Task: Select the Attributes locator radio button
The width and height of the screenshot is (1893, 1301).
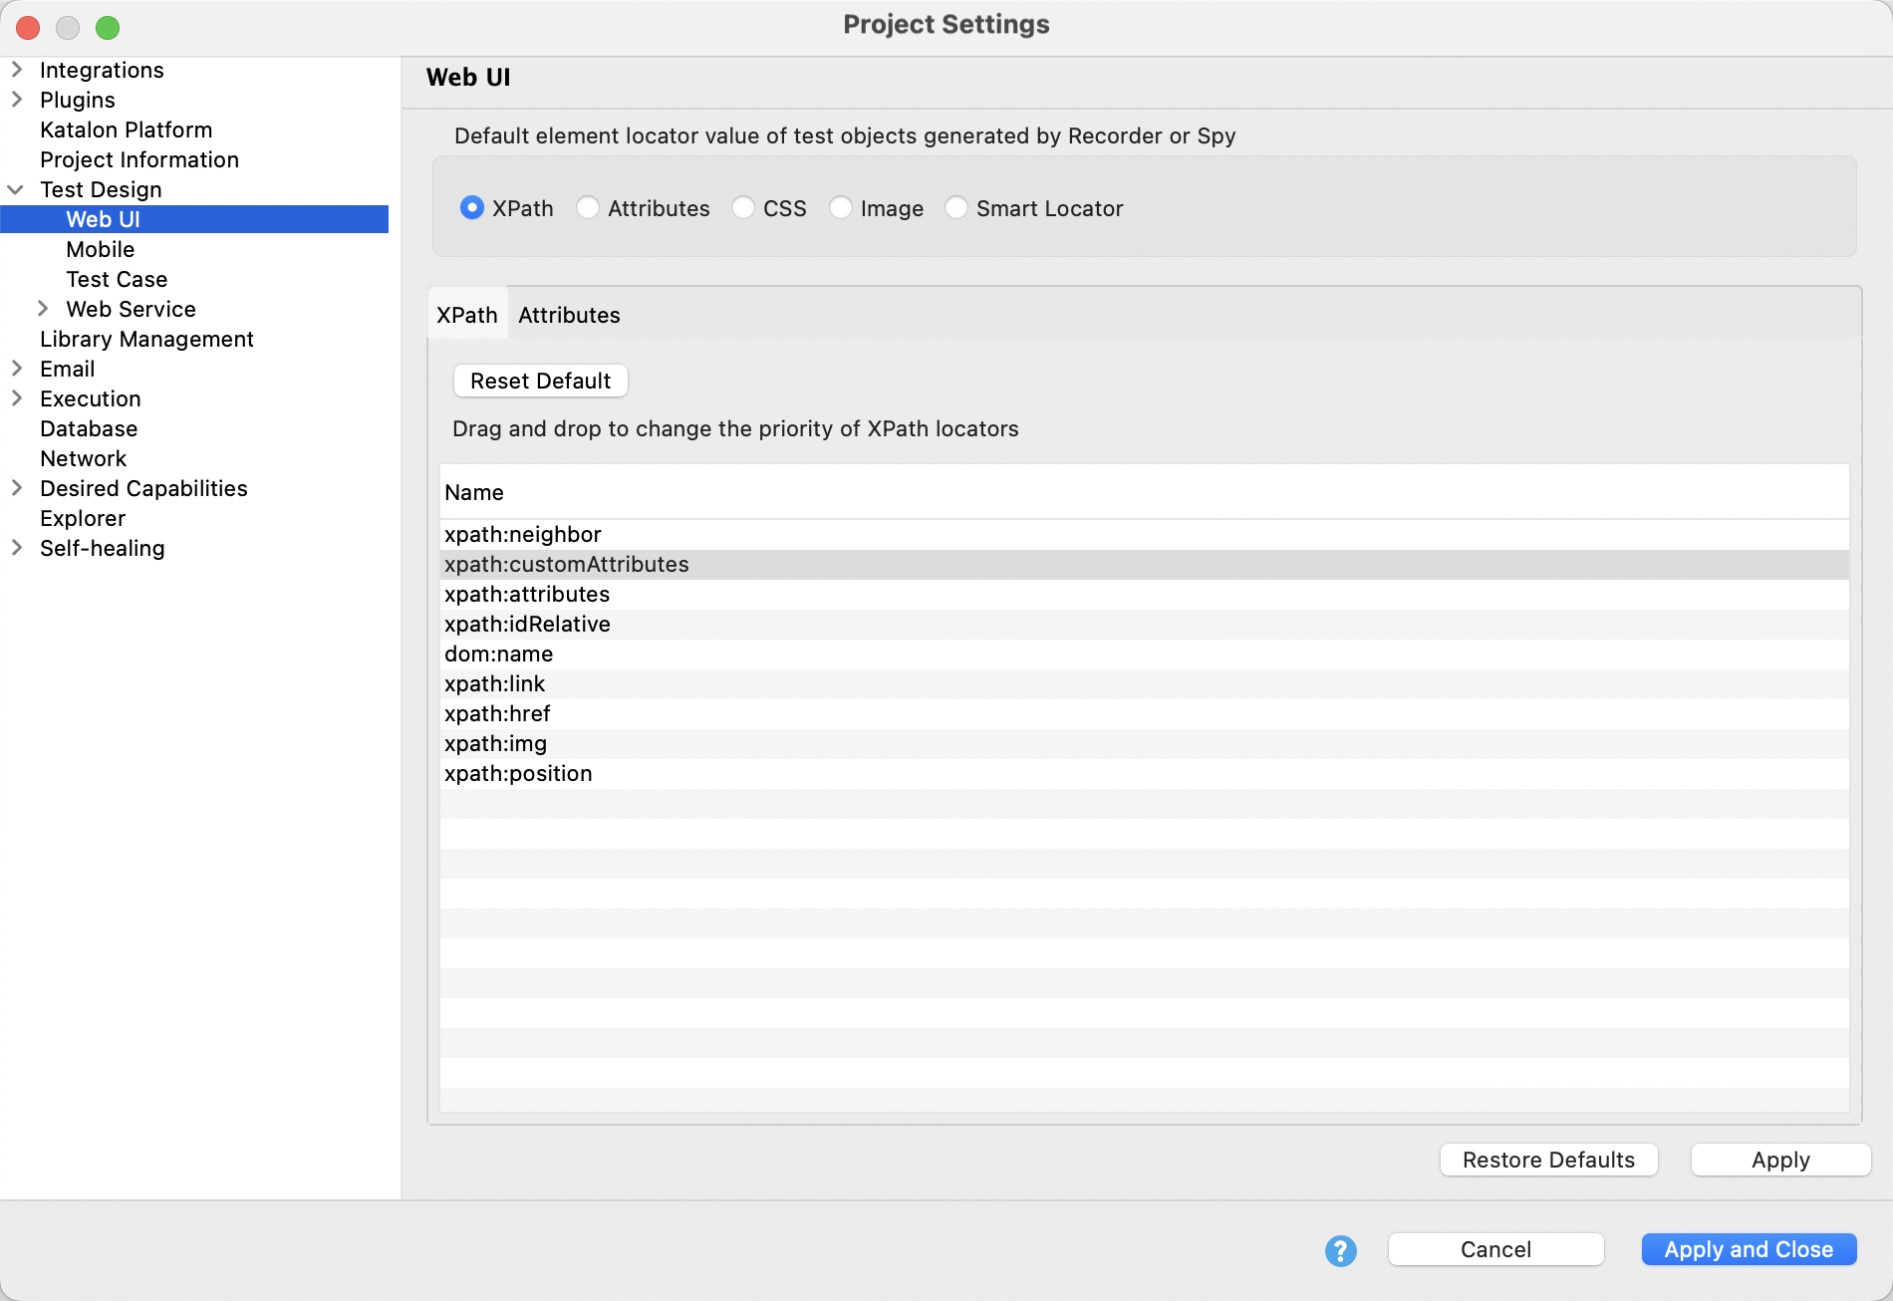Action: click(x=588, y=208)
